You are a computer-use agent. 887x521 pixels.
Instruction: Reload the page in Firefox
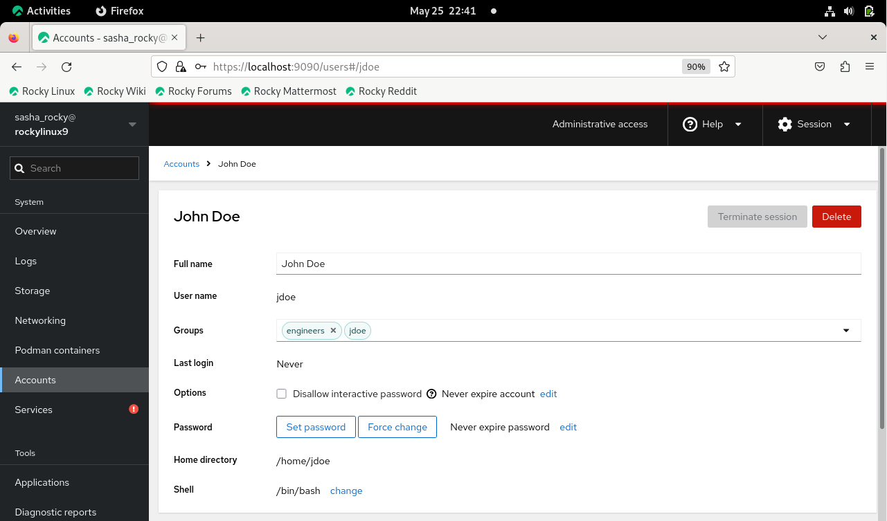pos(66,67)
